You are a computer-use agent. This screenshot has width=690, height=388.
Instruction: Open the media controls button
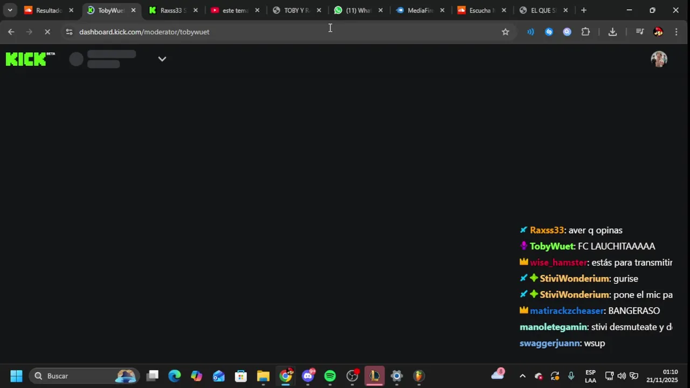point(640,32)
